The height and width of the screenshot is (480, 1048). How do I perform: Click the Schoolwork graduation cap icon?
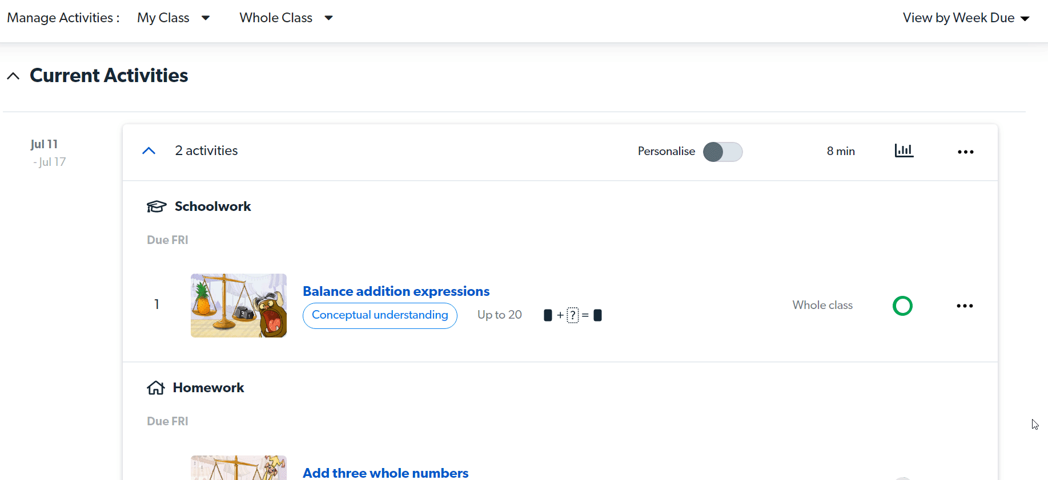[x=156, y=206]
